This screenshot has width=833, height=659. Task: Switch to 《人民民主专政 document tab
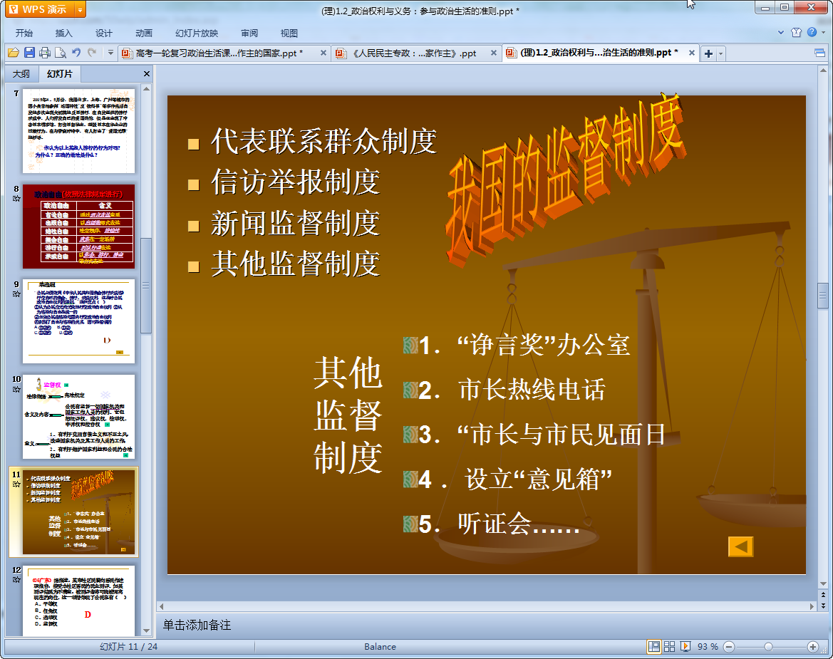(x=415, y=53)
